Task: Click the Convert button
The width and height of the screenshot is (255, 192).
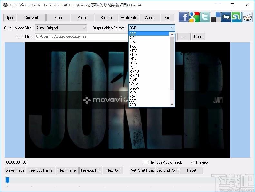Action: 31,18
